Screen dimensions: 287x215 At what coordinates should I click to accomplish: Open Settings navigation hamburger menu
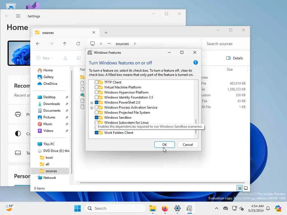point(18,16)
